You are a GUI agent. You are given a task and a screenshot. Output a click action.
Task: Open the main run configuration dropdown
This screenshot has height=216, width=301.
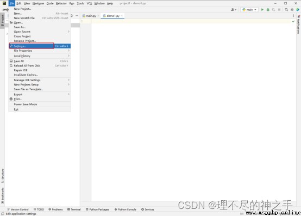249,10
